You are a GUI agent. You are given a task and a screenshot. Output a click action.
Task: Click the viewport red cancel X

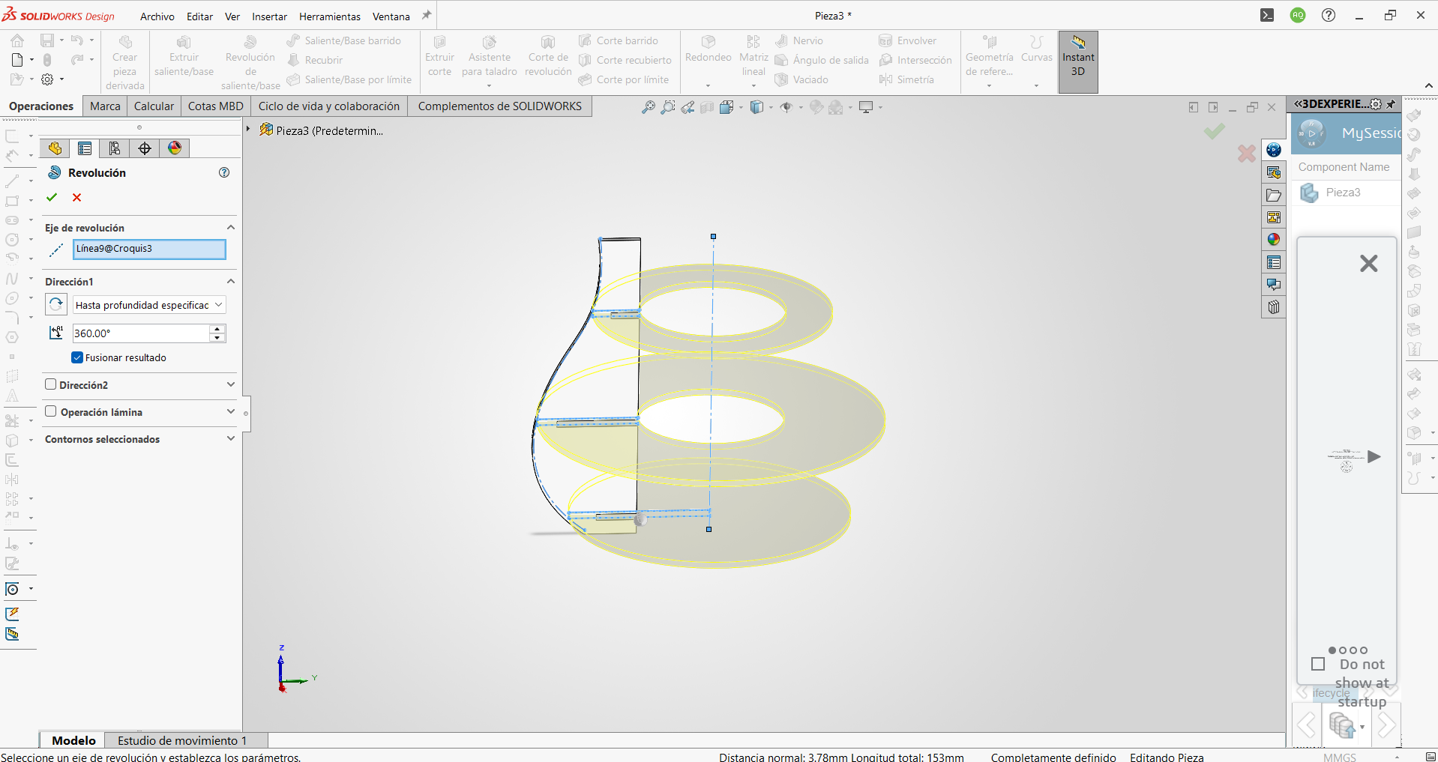(x=1247, y=154)
